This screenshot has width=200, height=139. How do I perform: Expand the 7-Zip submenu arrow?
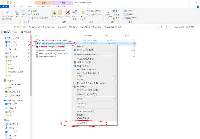click(x=115, y=76)
